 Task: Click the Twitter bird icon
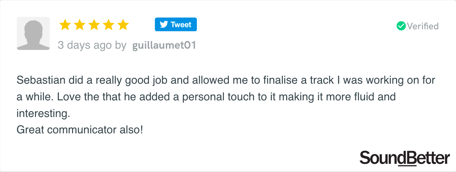163,25
